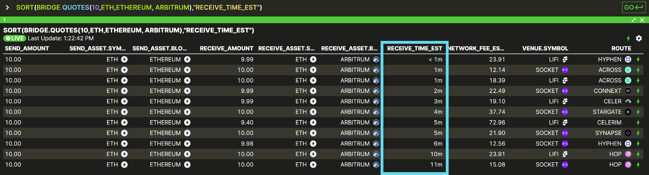Image resolution: width=649 pixels, height=175 pixels.
Task: Click the Across logo in the 12.14 row
Action: 628,70
